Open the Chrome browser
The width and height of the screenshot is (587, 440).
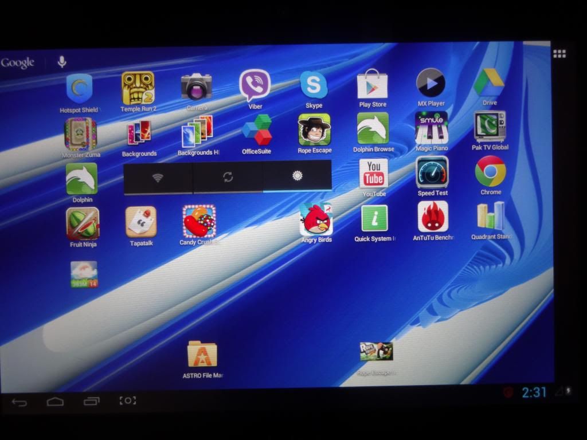[x=491, y=171]
